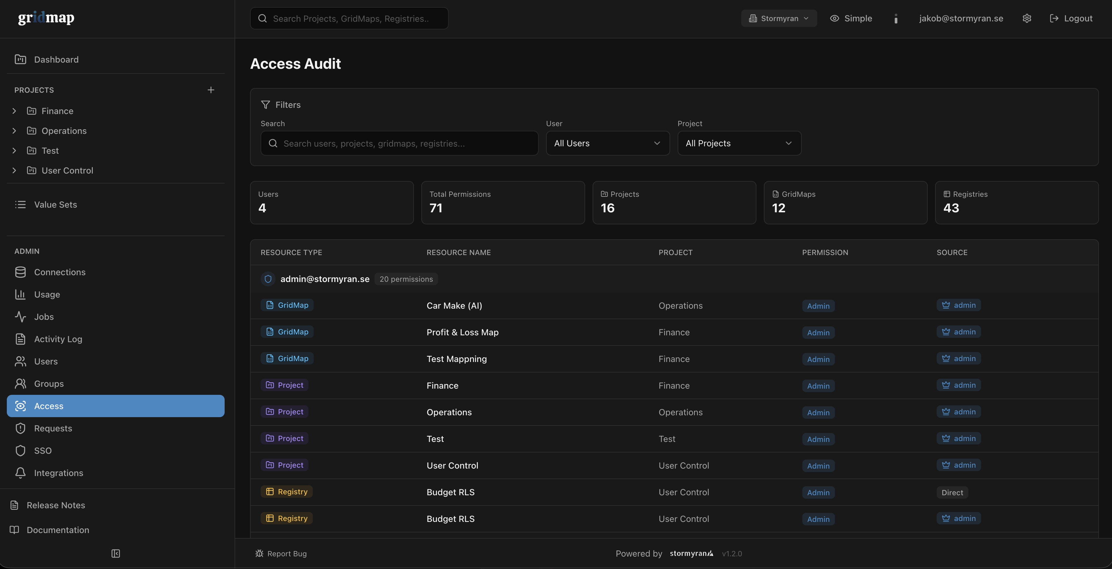1112x569 pixels.
Task: Click the Connections database icon
Action: [20, 272]
